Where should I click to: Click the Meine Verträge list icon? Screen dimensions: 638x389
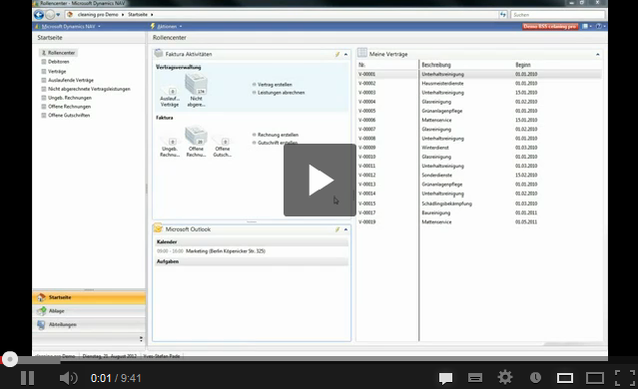point(362,53)
